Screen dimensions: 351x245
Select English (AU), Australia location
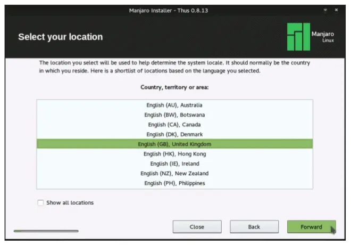click(174, 105)
